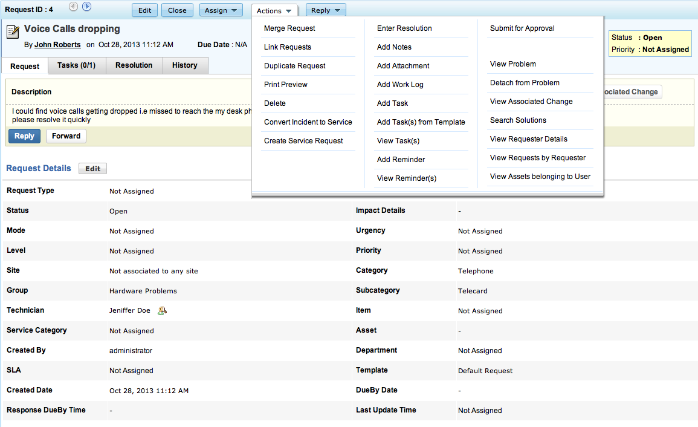
Task: Select Merge Request from Actions menu
Action: coord(289,28)
